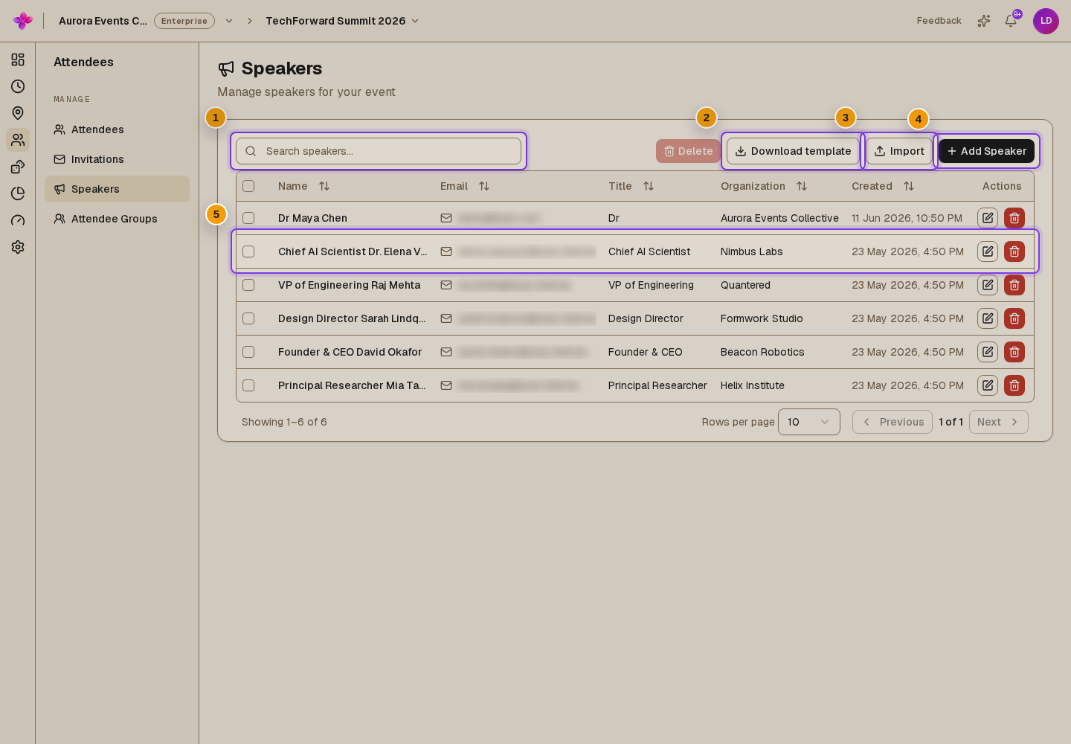Edit the Chief AI Scientist Elena speaker
Screen dimensions: 1071x744
(x=988, y=251)
